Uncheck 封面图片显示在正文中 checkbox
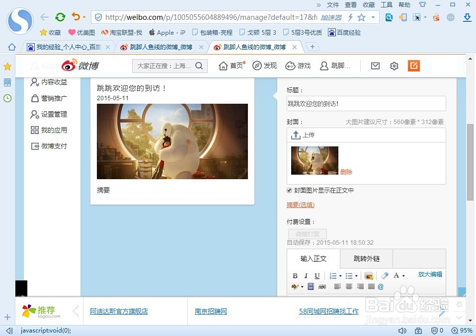Viewport: 476px width, 336px height. (289, 191)
